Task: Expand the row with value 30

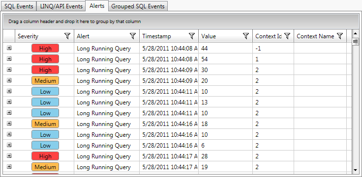Action: pyautogui.click(x=9, y=70)
